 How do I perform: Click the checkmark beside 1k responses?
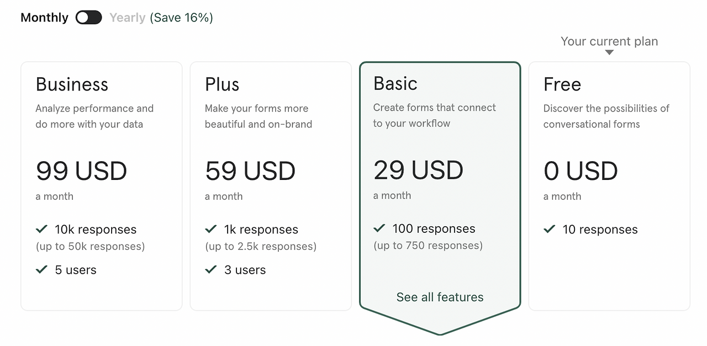pyautogui.click(x=210, y=229)
